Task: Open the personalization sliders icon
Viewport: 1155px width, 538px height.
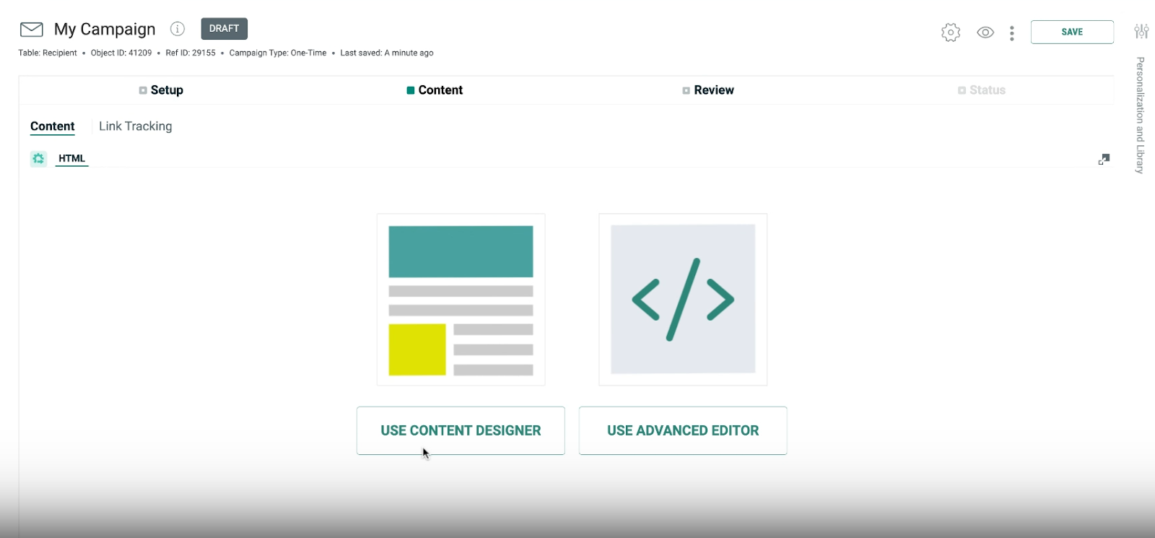Action: pos(1141,31)
